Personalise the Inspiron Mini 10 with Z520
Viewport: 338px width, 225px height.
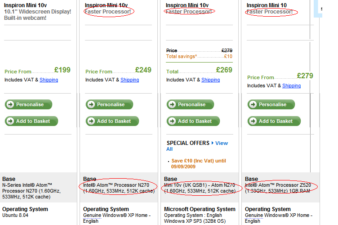point(271,104)
